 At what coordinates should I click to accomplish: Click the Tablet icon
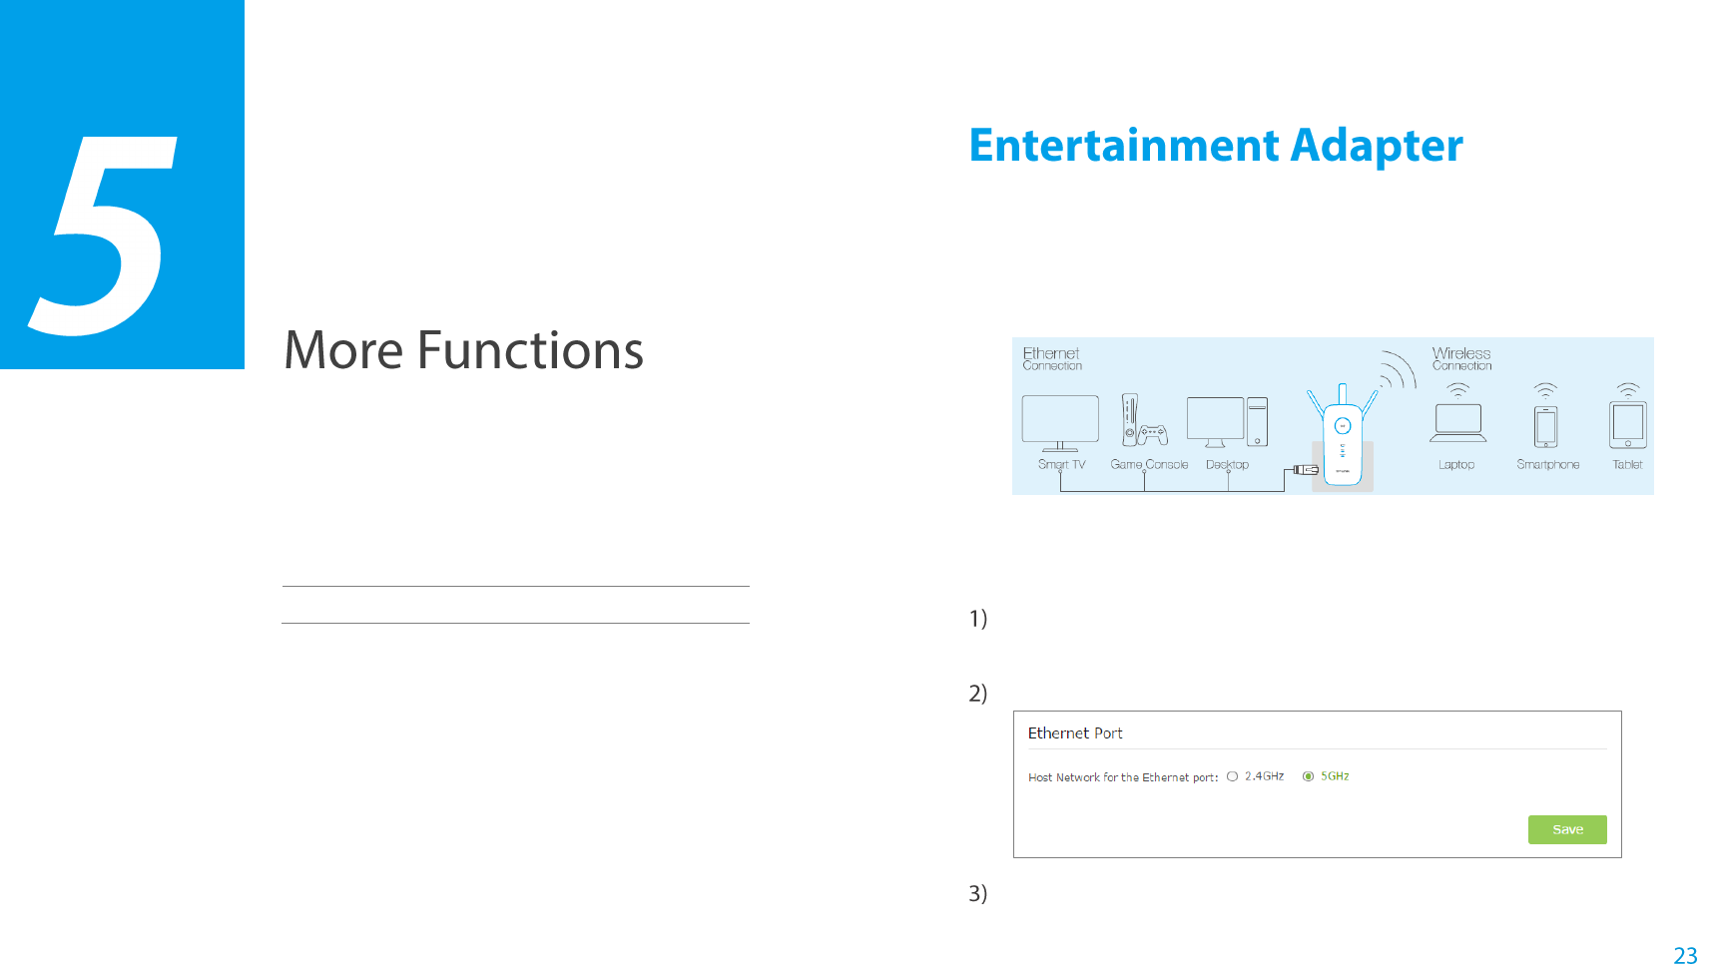(1628, 425)
